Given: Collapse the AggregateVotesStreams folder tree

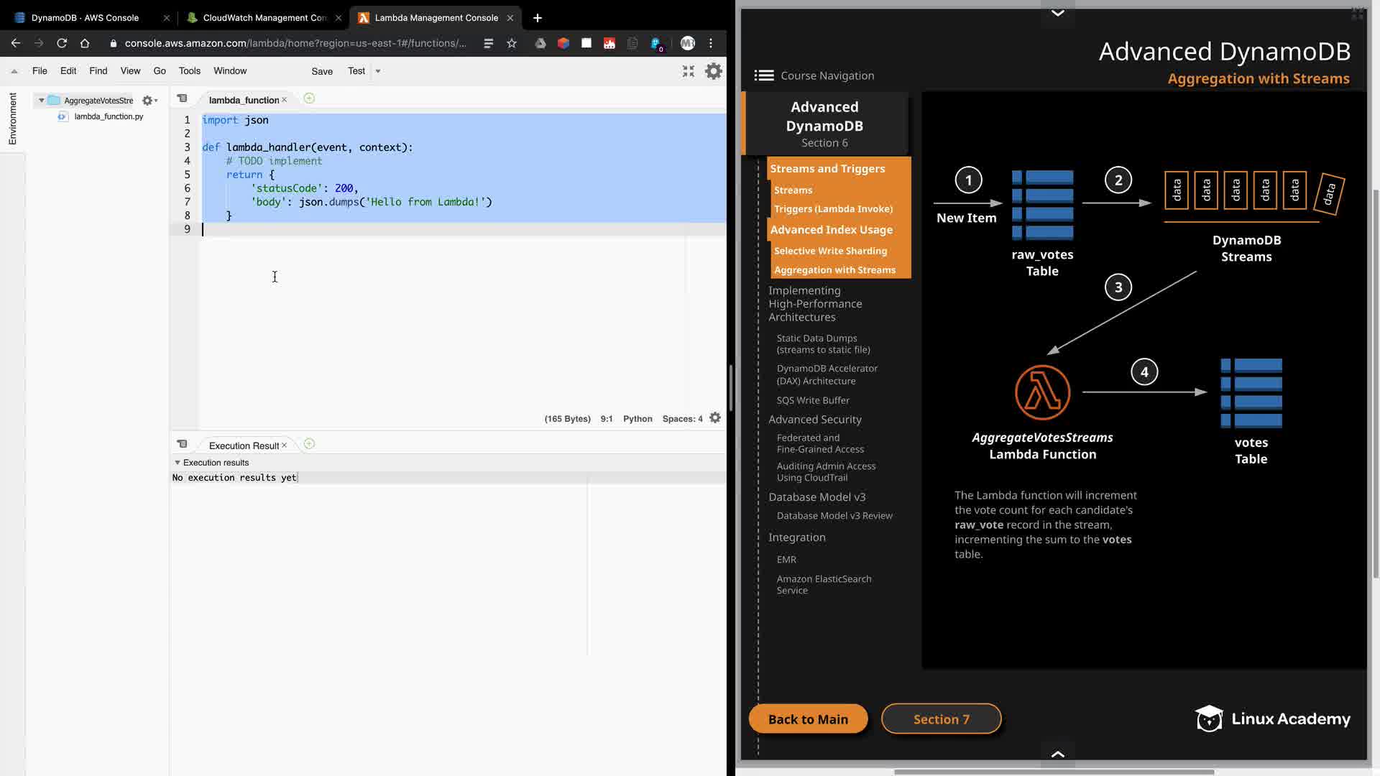Looking at the screenshot, I should 42,101.
